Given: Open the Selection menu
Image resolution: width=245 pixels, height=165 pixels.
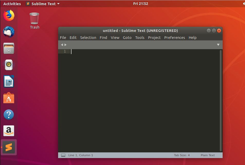Looking at the screenshot, I should coord(88,38).
